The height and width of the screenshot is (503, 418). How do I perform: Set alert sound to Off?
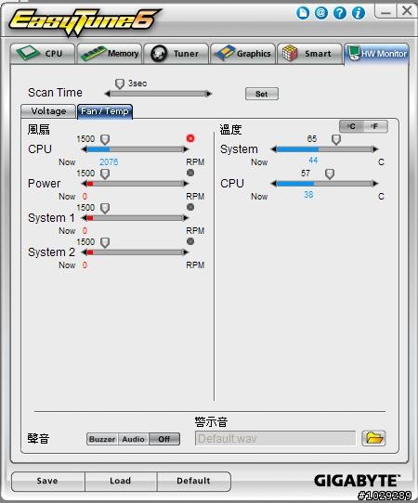[163, 439]
